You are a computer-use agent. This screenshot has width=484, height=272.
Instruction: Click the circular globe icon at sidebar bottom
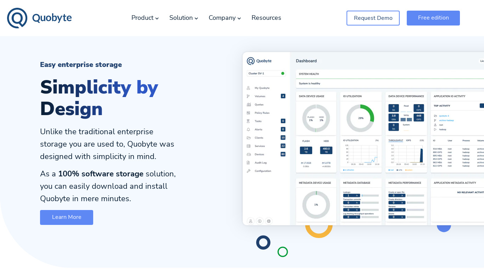(x=269, y=221)
